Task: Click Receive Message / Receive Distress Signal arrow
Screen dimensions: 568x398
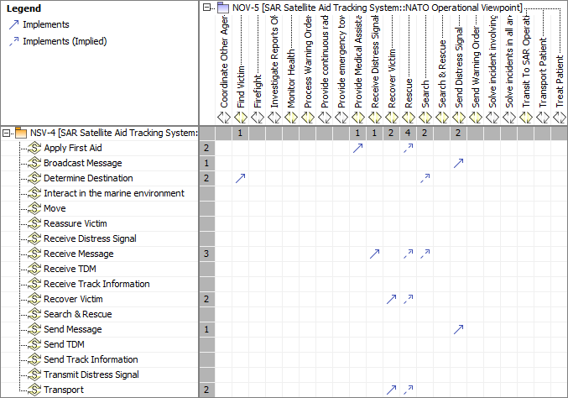Action: (374, 254)
